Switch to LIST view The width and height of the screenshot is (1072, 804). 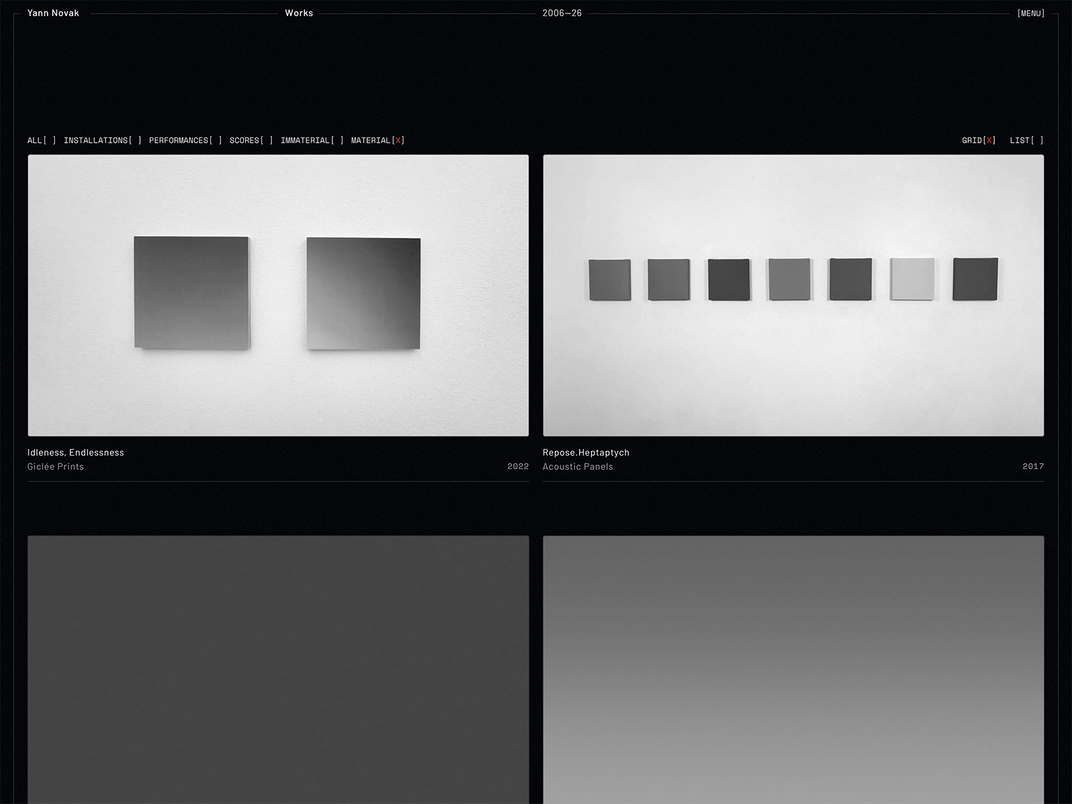[1026, 141]
